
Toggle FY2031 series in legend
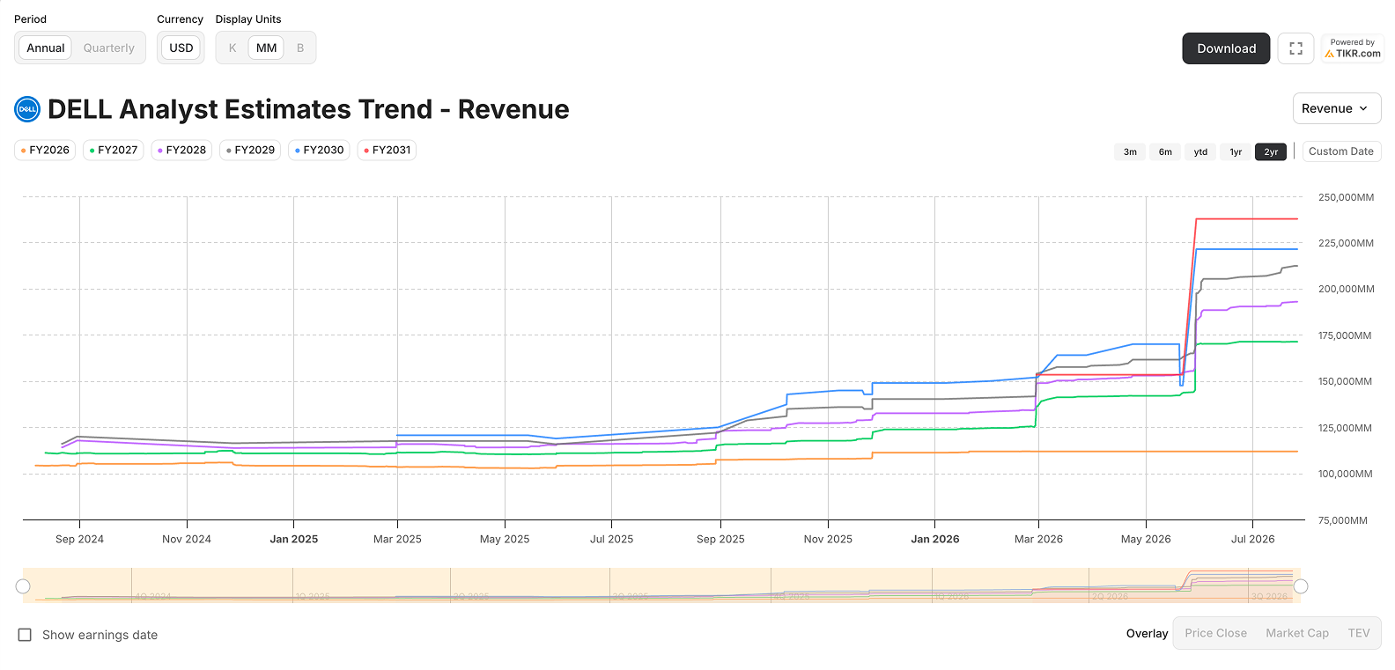(x=387, y=151)
